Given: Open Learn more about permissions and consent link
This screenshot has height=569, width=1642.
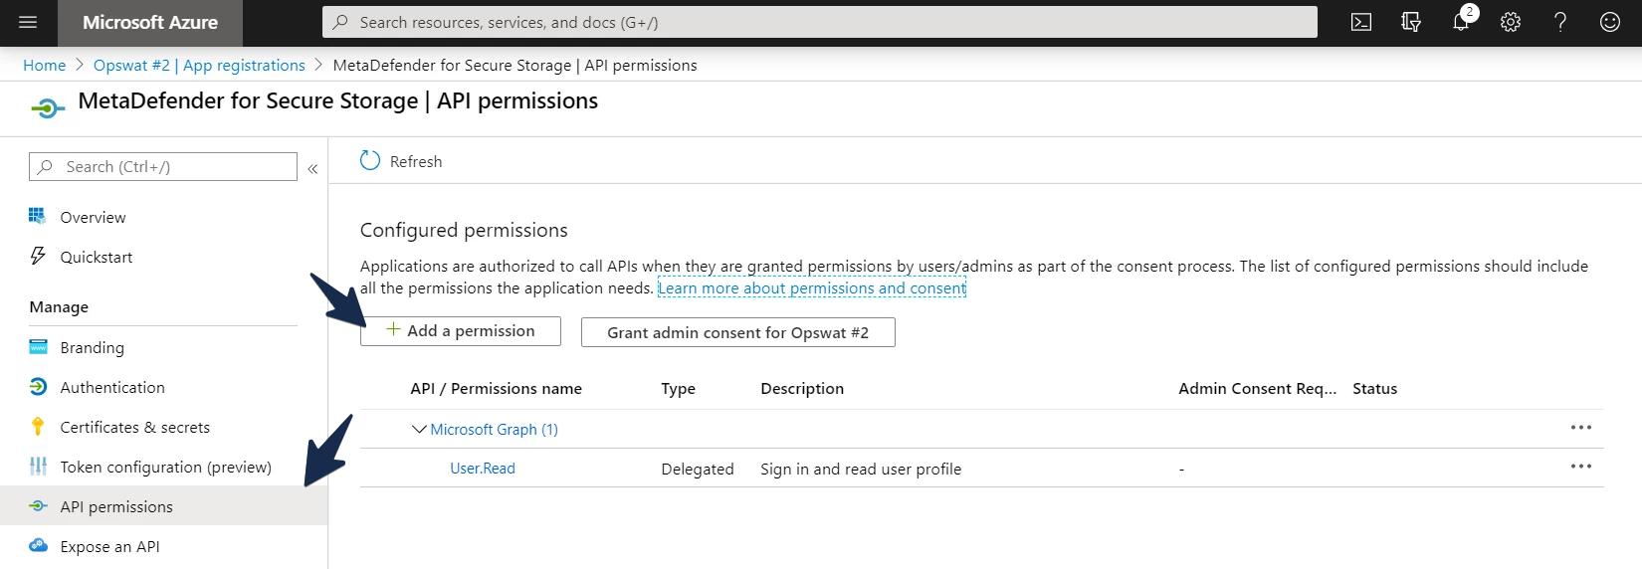Looking at the screenshot, I should [x=812, y=288].
